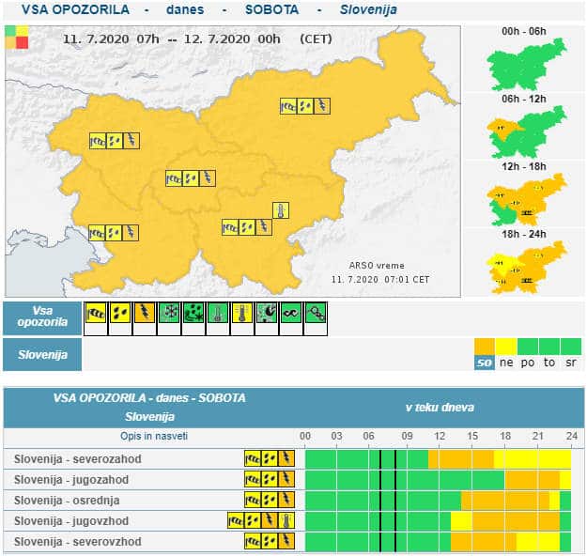
Task: Click wind icon in southeast map region
Action: pyautogui.click(x=230, y=227)
